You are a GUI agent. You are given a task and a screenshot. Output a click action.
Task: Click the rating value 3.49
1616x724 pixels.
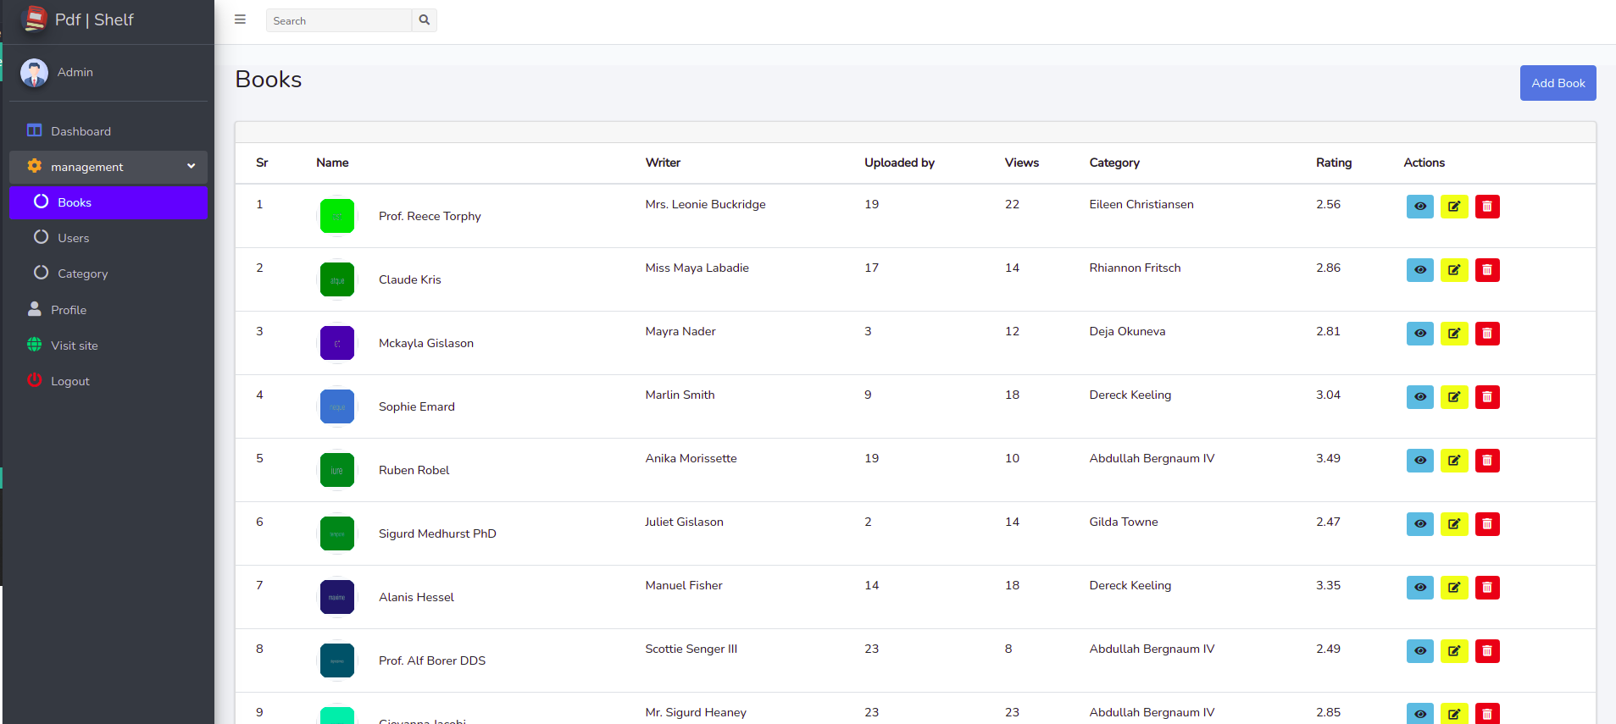pyautogui.click(x=1328, y=458)
